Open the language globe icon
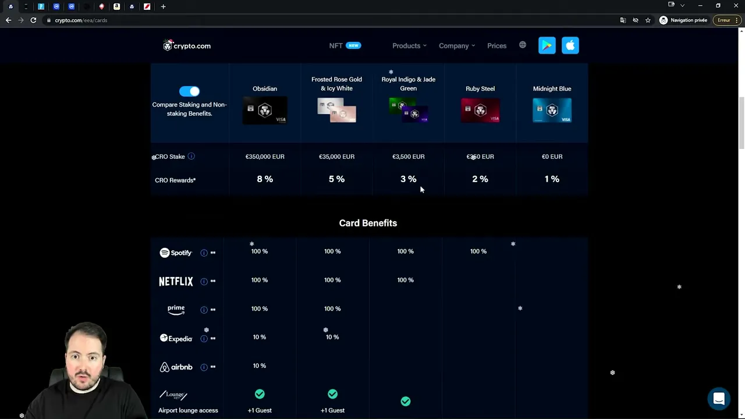 point(523,45)
